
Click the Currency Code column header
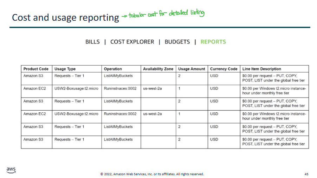pyautogui.click(x=224, y=69)
